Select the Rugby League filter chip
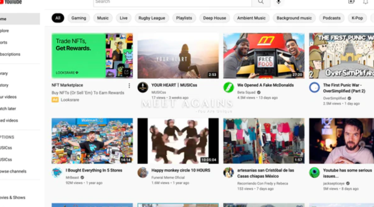Screen dimensions: 374x207 pyautogui.click(x=152, y=18)
